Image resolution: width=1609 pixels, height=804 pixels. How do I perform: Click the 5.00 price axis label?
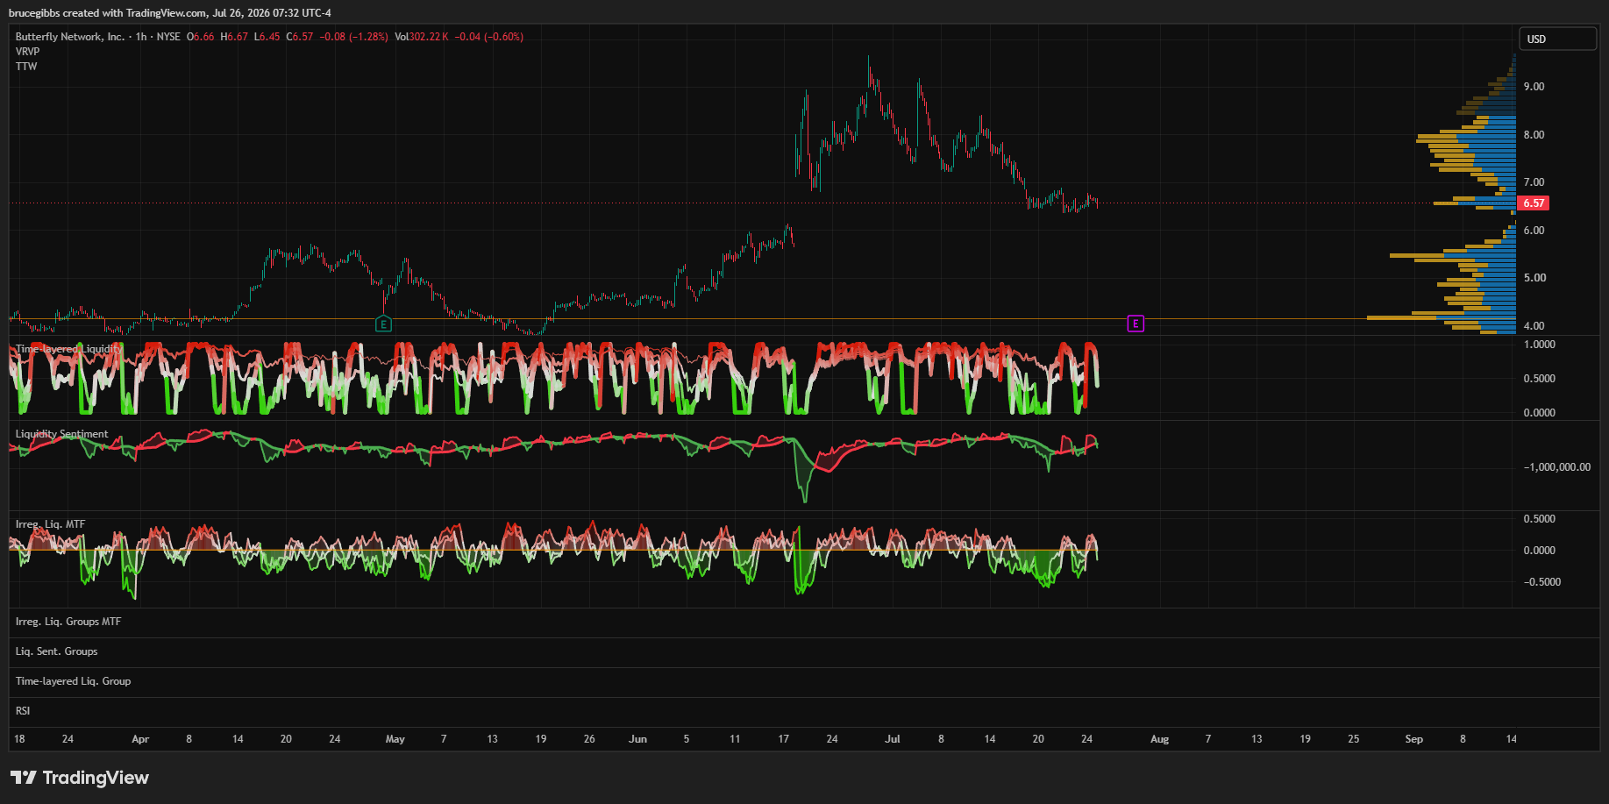pos(1534,278)
